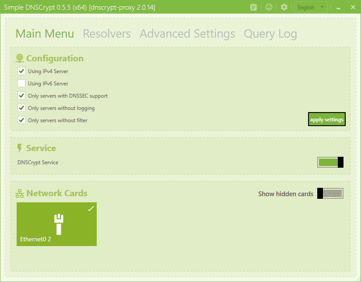The image size is (361, 282).
Task: Toggle the Show hidden cards switch
Action: [x=330, y=194]
